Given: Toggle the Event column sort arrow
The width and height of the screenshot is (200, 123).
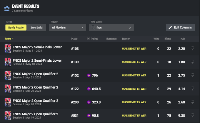Looking at the screenshot, I should [x=13, y=38].
